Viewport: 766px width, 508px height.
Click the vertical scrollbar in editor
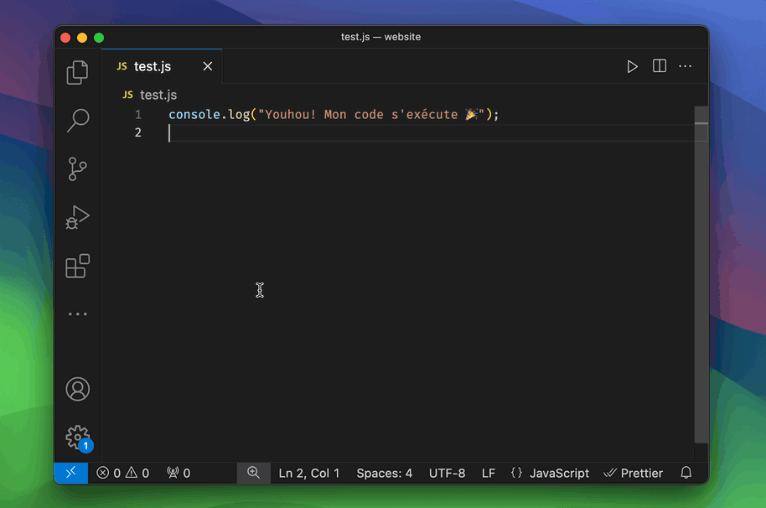701,274
